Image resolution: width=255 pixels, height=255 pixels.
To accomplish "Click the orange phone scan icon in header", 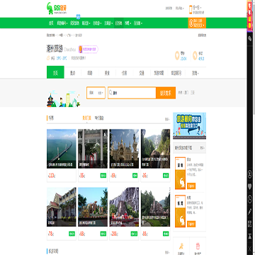I will 191,10.
